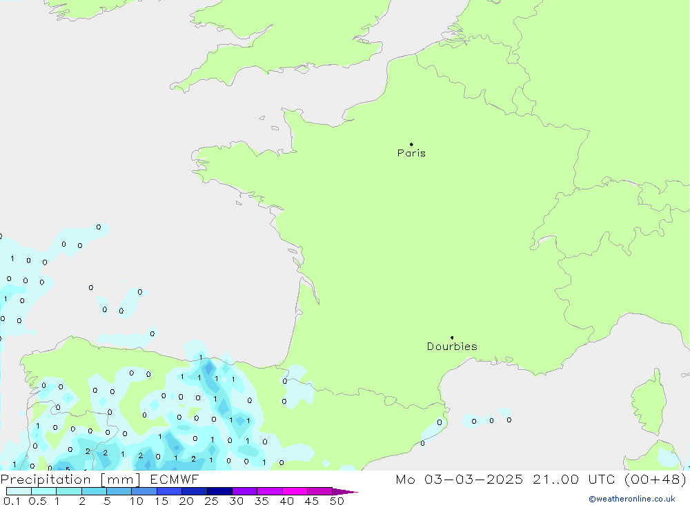
Task: Click the 5–10 mm legend color swatch
Action: pos(119,491)
